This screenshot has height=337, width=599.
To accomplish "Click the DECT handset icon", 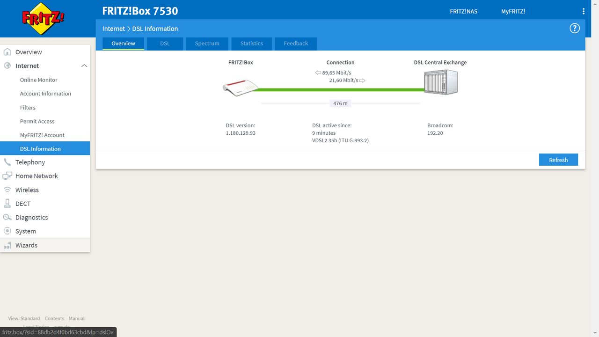I will [7, 204].
